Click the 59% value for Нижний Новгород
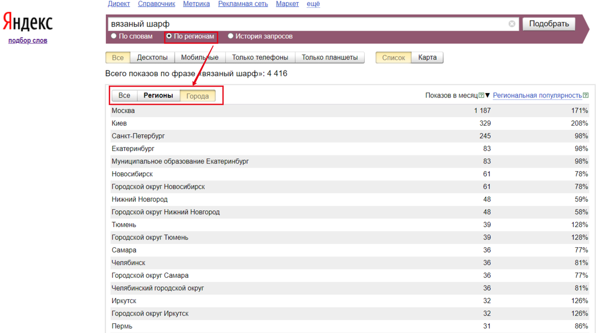The height and width of the screenshot is (333, 613). click(x=581, y=200)
